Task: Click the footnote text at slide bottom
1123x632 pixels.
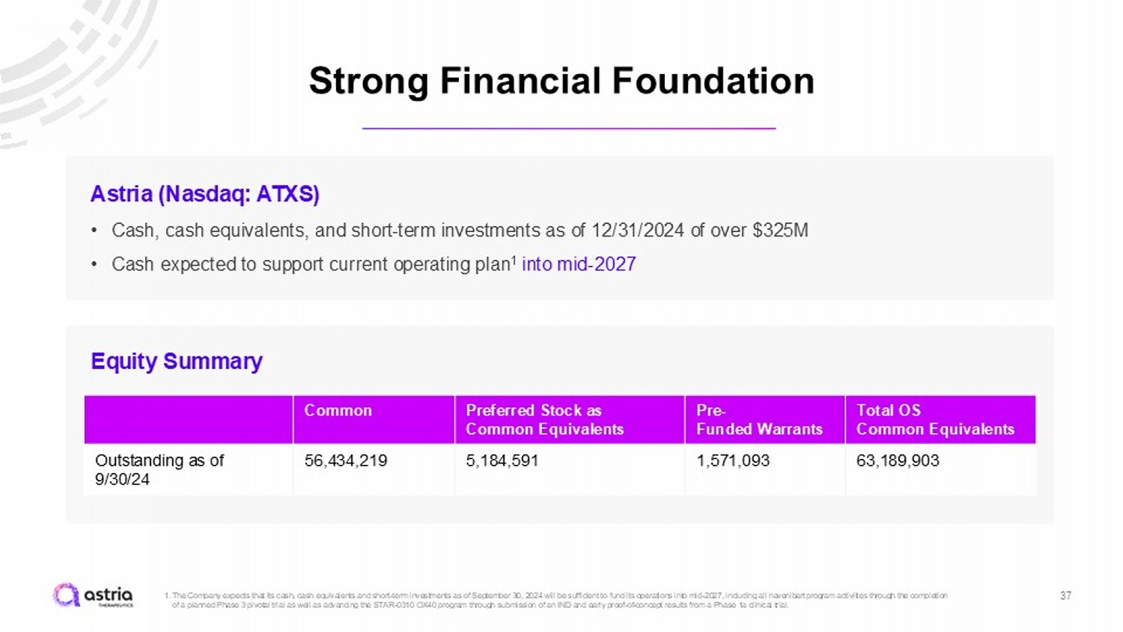Action: pyautogui.click(x=558, y=600)
